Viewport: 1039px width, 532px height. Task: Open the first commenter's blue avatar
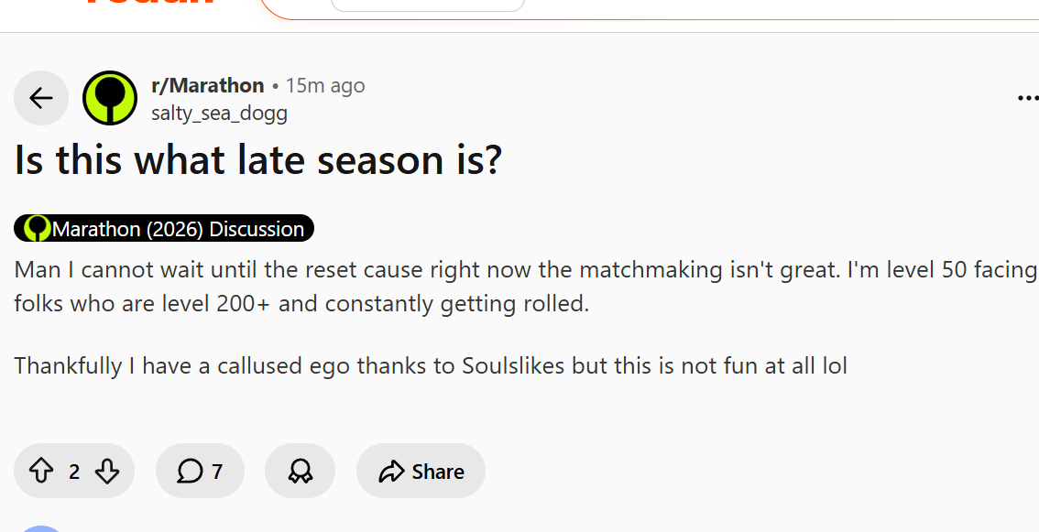(x=41, y=528)
